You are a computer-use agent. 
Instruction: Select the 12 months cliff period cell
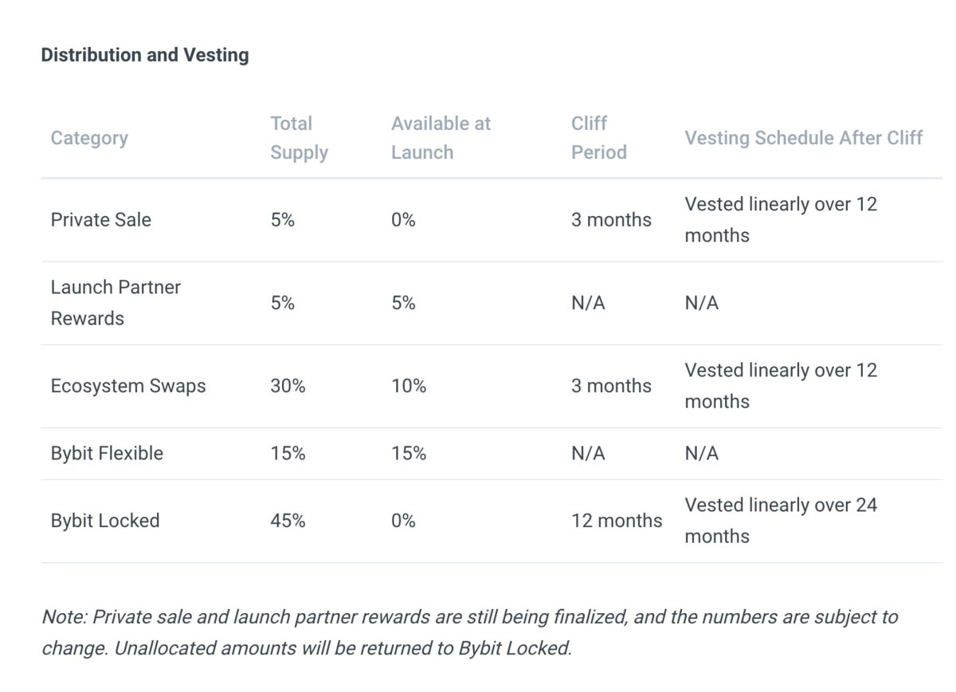616,521
